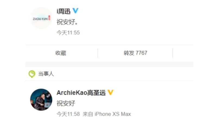The image size is (214, 132).
Task: Select the 收藏 favorite action
Action: 61,53
